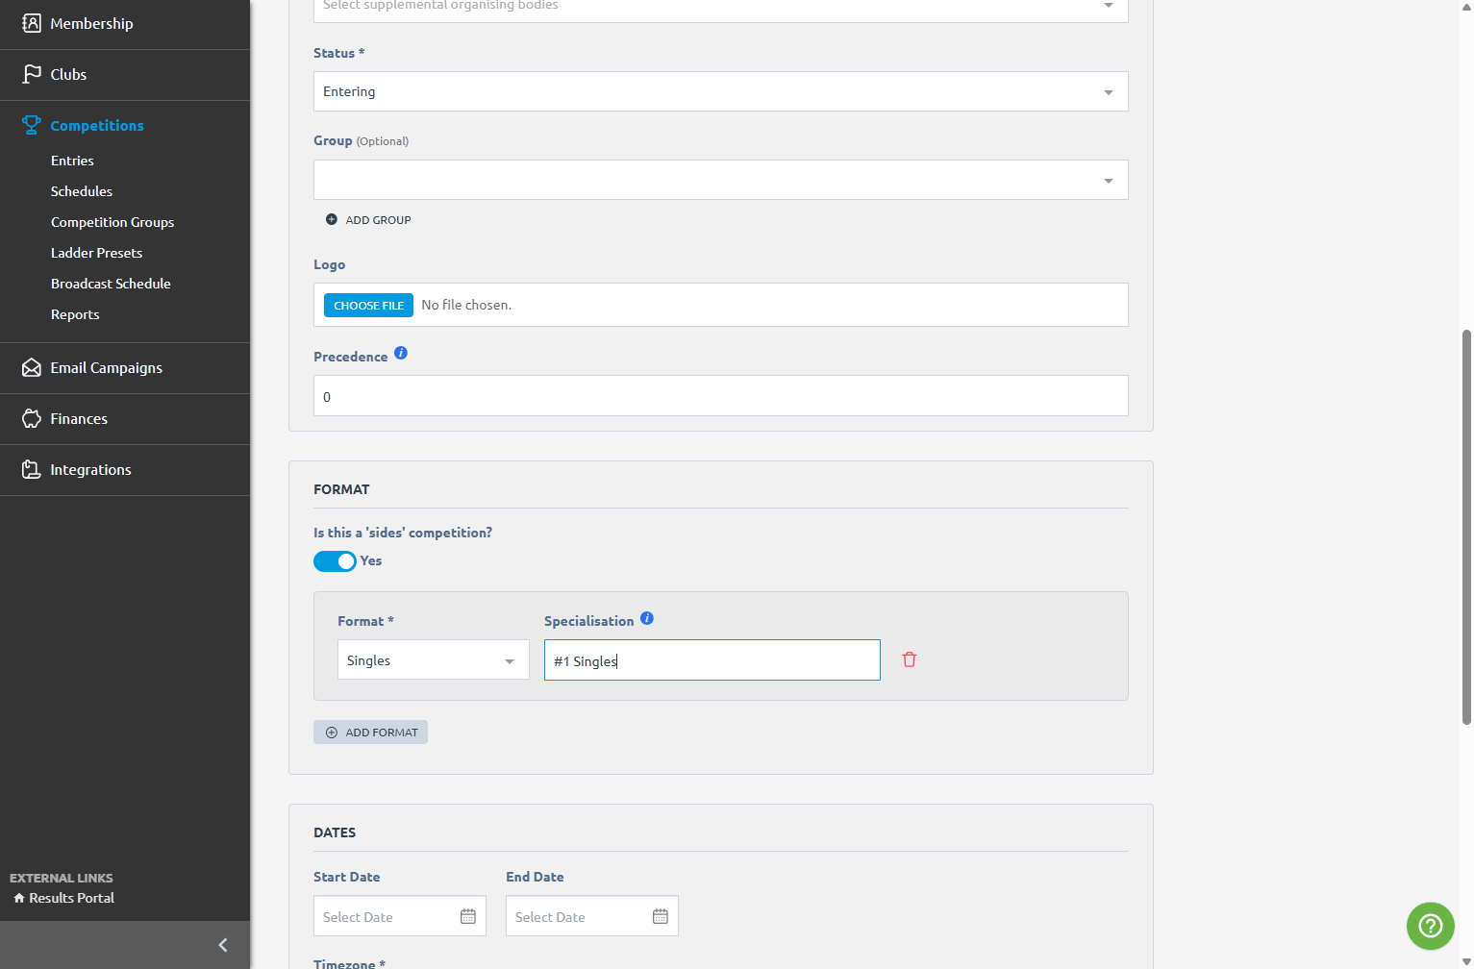Open Ladder Presets menu item
Screen dimensions: 1474x969
tap(96, 253)
